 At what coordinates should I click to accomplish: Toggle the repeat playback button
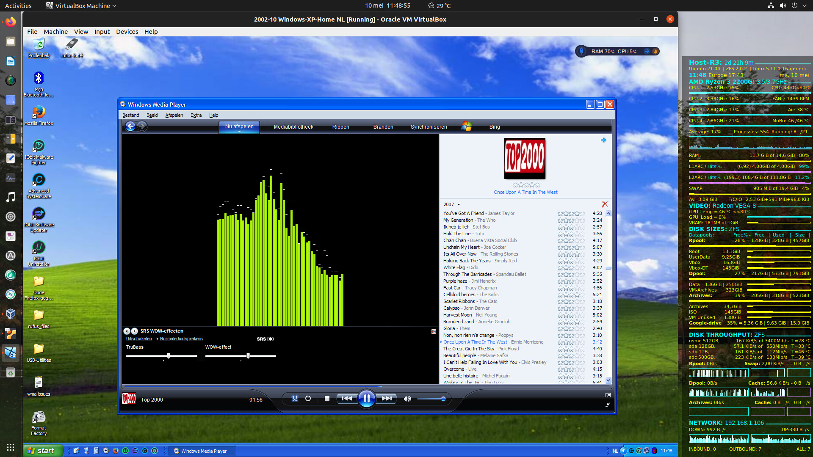point(308,399)
